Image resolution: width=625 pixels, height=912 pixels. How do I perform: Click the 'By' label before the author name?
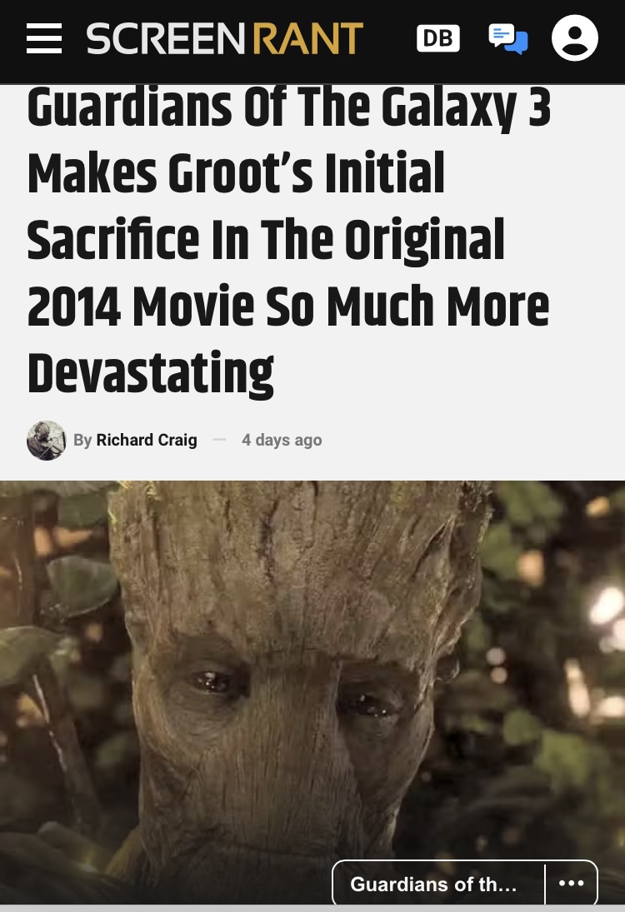click(82, 441)
